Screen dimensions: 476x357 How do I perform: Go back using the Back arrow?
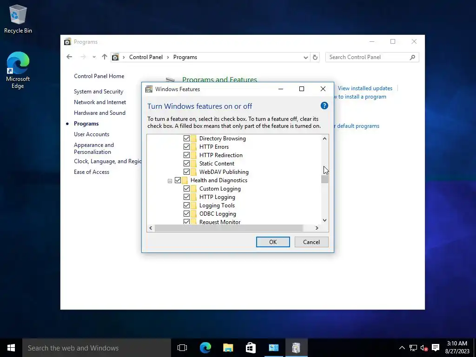tap(69, 57)
